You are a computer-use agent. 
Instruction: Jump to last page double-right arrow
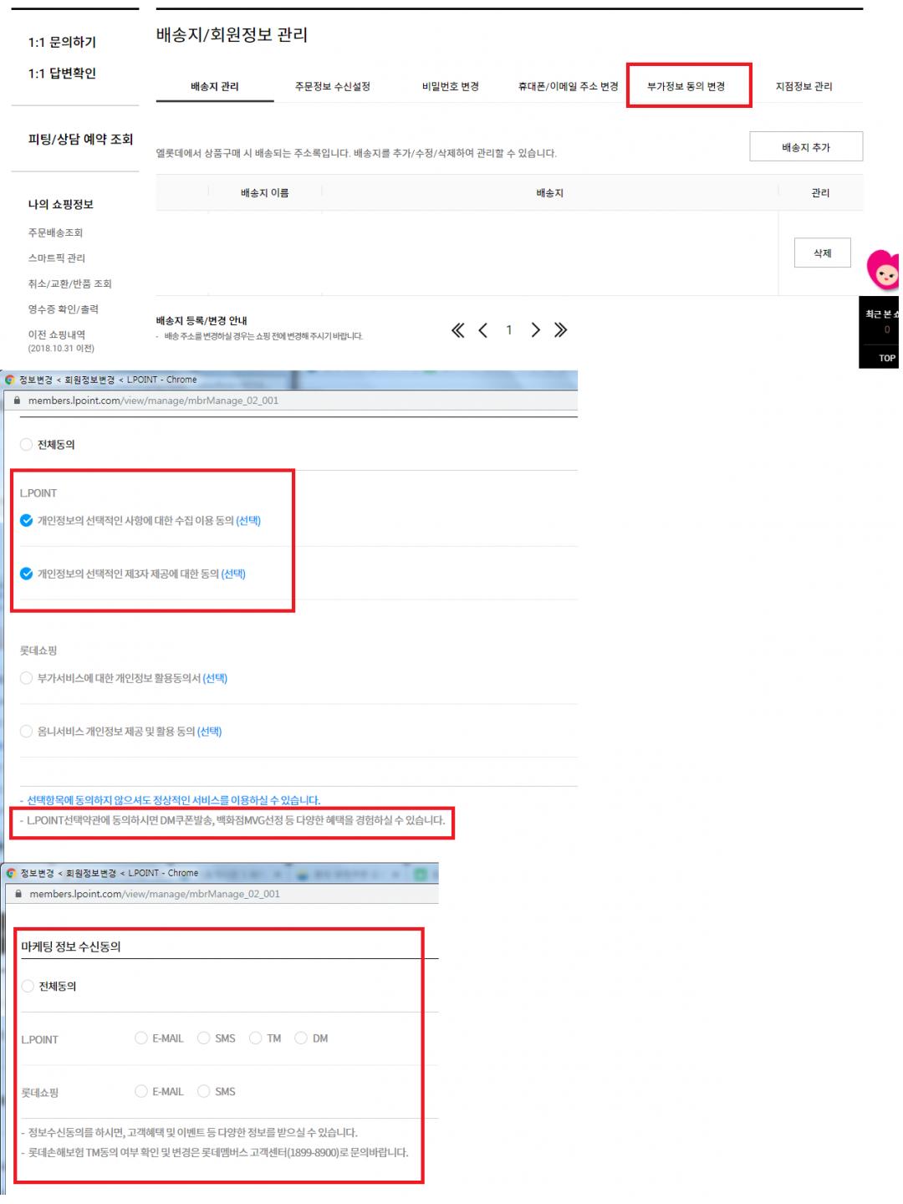(x=561, y=330)
